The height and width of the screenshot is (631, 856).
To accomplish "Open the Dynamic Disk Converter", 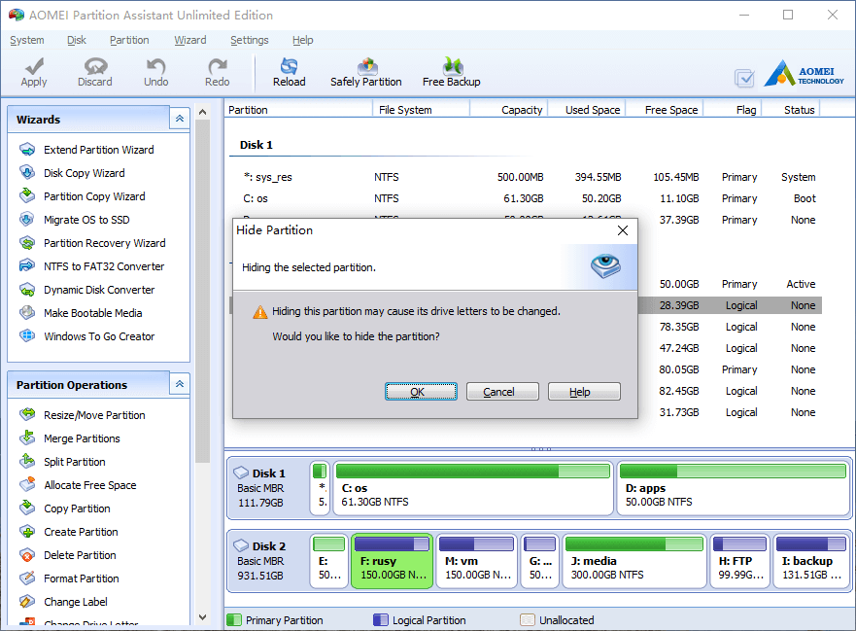I will click(x=99, y=290).
